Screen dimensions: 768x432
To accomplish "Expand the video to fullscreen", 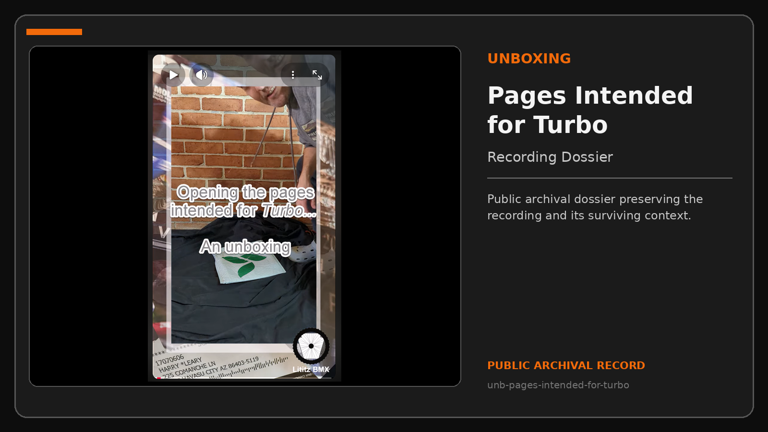I will (317, 75).
